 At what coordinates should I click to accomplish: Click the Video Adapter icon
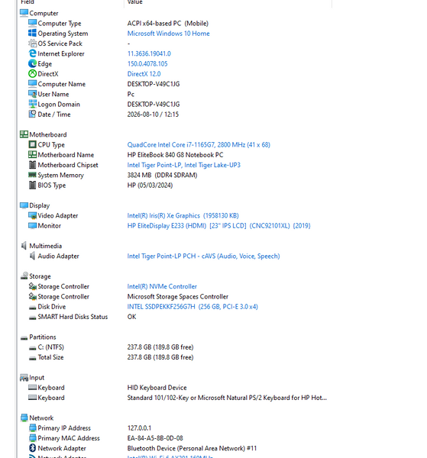32,215
